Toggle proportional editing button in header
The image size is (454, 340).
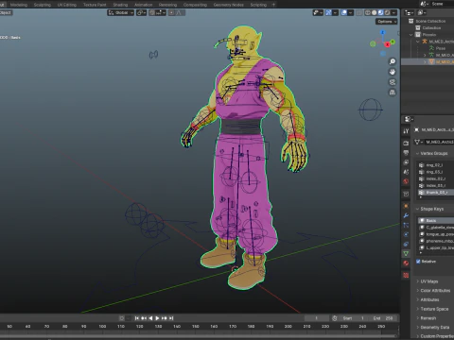[x=171, y=12]
